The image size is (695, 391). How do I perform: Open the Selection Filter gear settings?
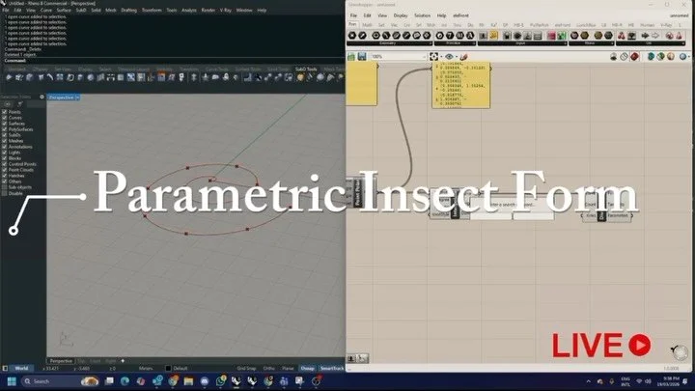tap(42, 97)
